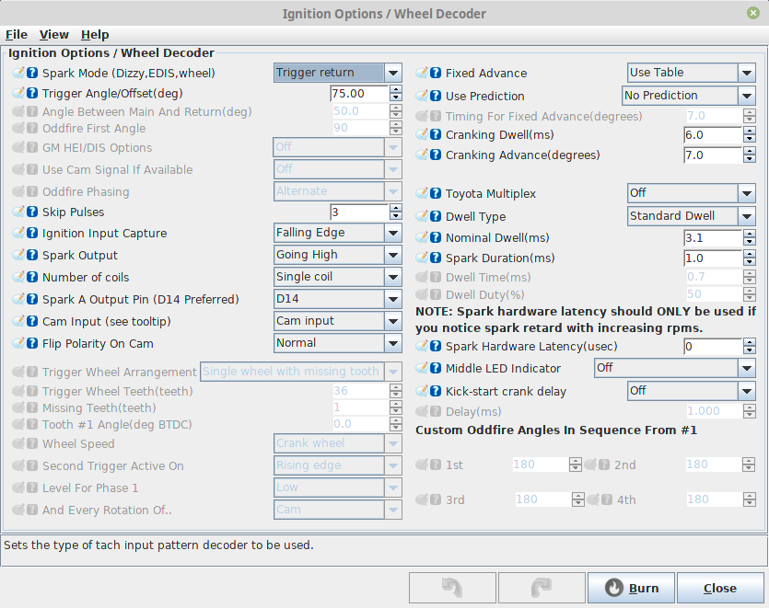The image size is (769, 608).
Task: Click the help icon beside Cranking Dwell
Action: [437, 136]
